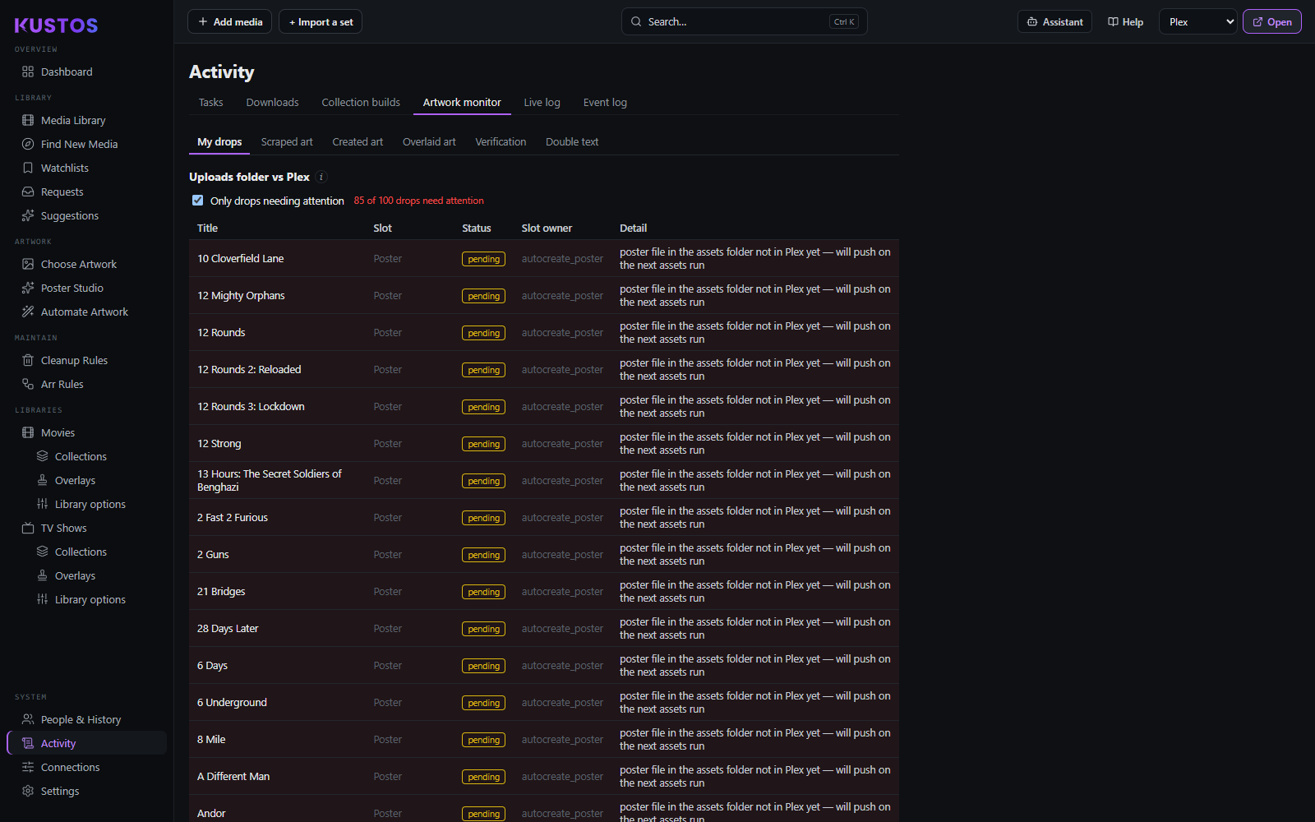The height and width of the screenshot is (822, 1315).
Task: Open Library options under Movies
Action: point(90,504)
